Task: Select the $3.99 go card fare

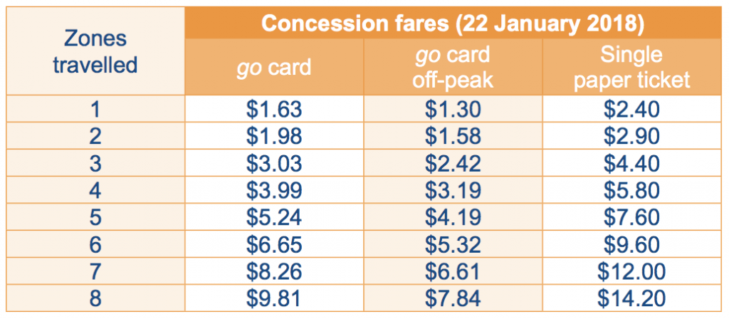Action: (274, 190)
